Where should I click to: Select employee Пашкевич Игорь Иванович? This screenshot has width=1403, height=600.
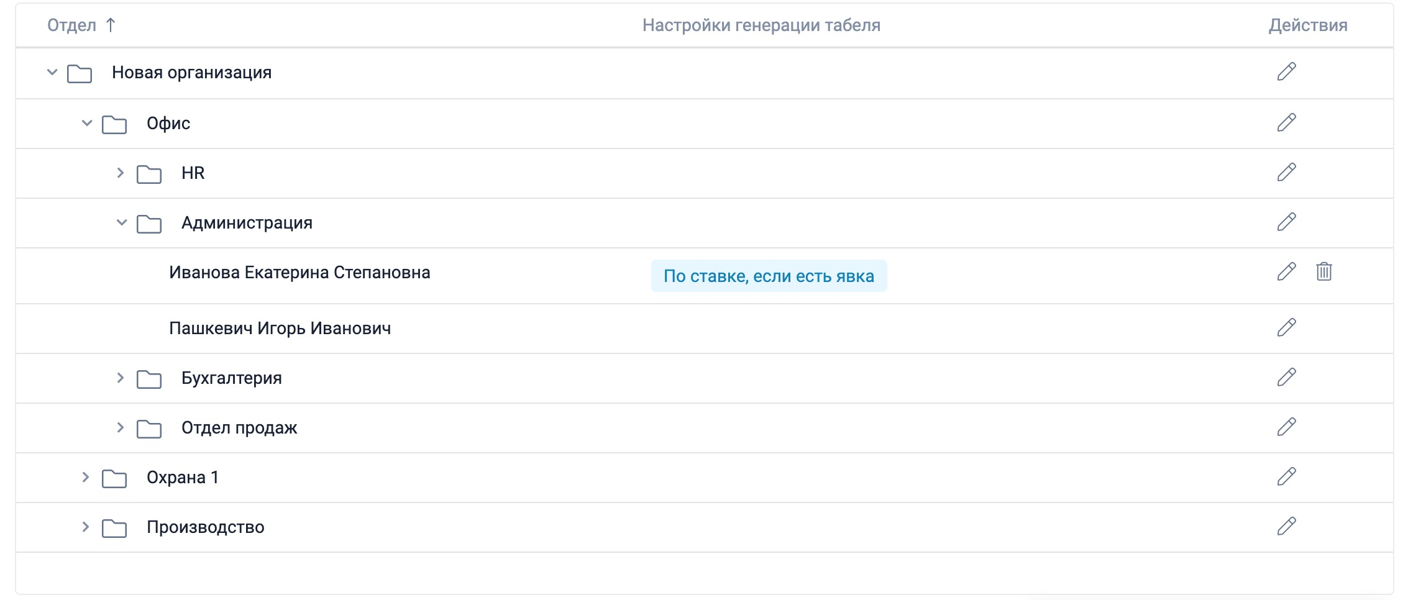[280, 328]
